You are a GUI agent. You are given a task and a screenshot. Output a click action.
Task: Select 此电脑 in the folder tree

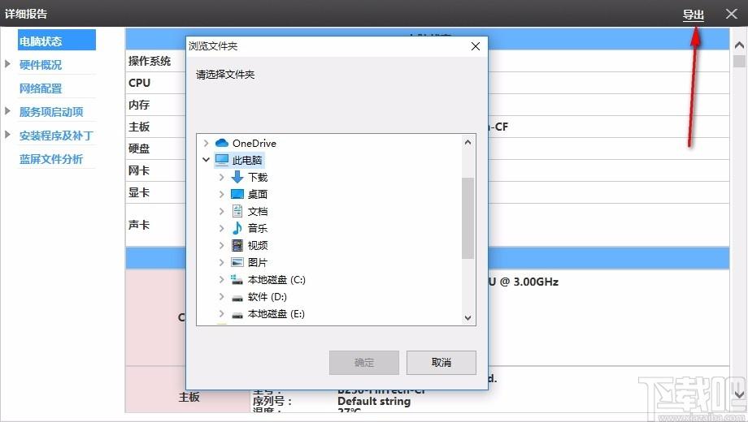tap(247, 160)
